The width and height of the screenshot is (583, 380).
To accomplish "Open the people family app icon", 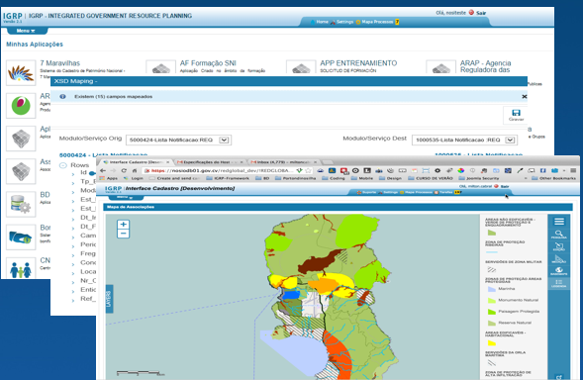I will coord(21,268).
